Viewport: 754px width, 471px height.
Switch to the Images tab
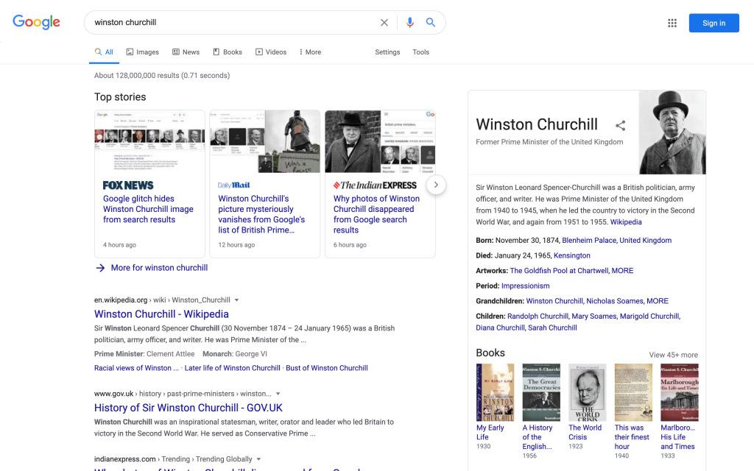click(142, 52)
